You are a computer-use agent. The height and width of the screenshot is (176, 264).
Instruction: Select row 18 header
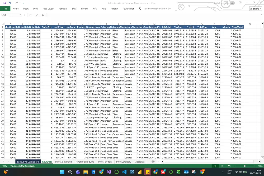click(x=2, y=84)
